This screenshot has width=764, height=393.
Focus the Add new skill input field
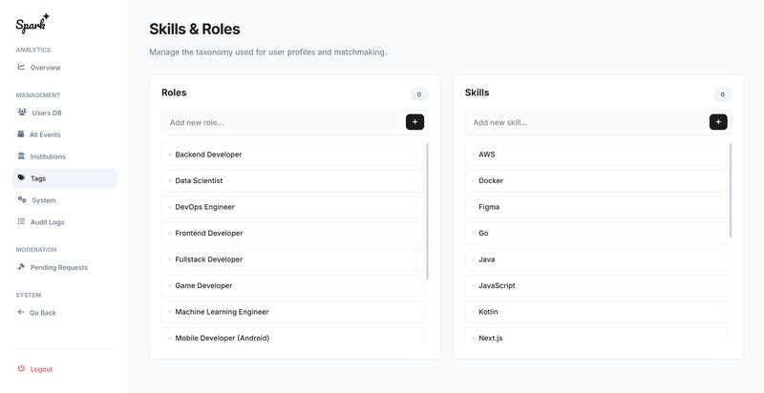pyautogui.click(x=586, y=122)
